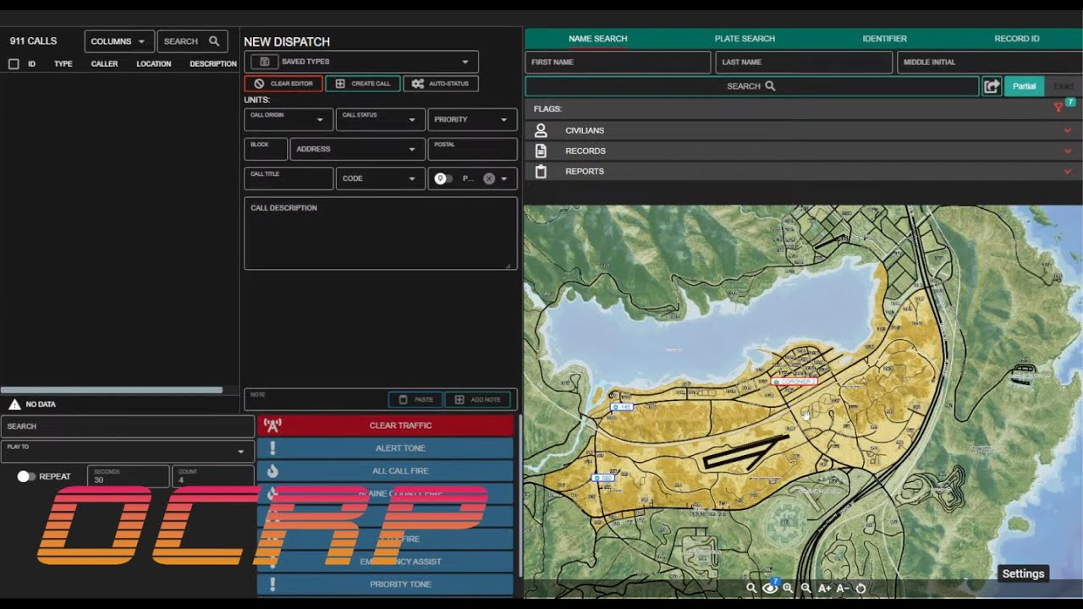Image resolution: width=1083 pixels, height=609 pixels.
Task: Click the Records document icon
Action: point(541,151)
